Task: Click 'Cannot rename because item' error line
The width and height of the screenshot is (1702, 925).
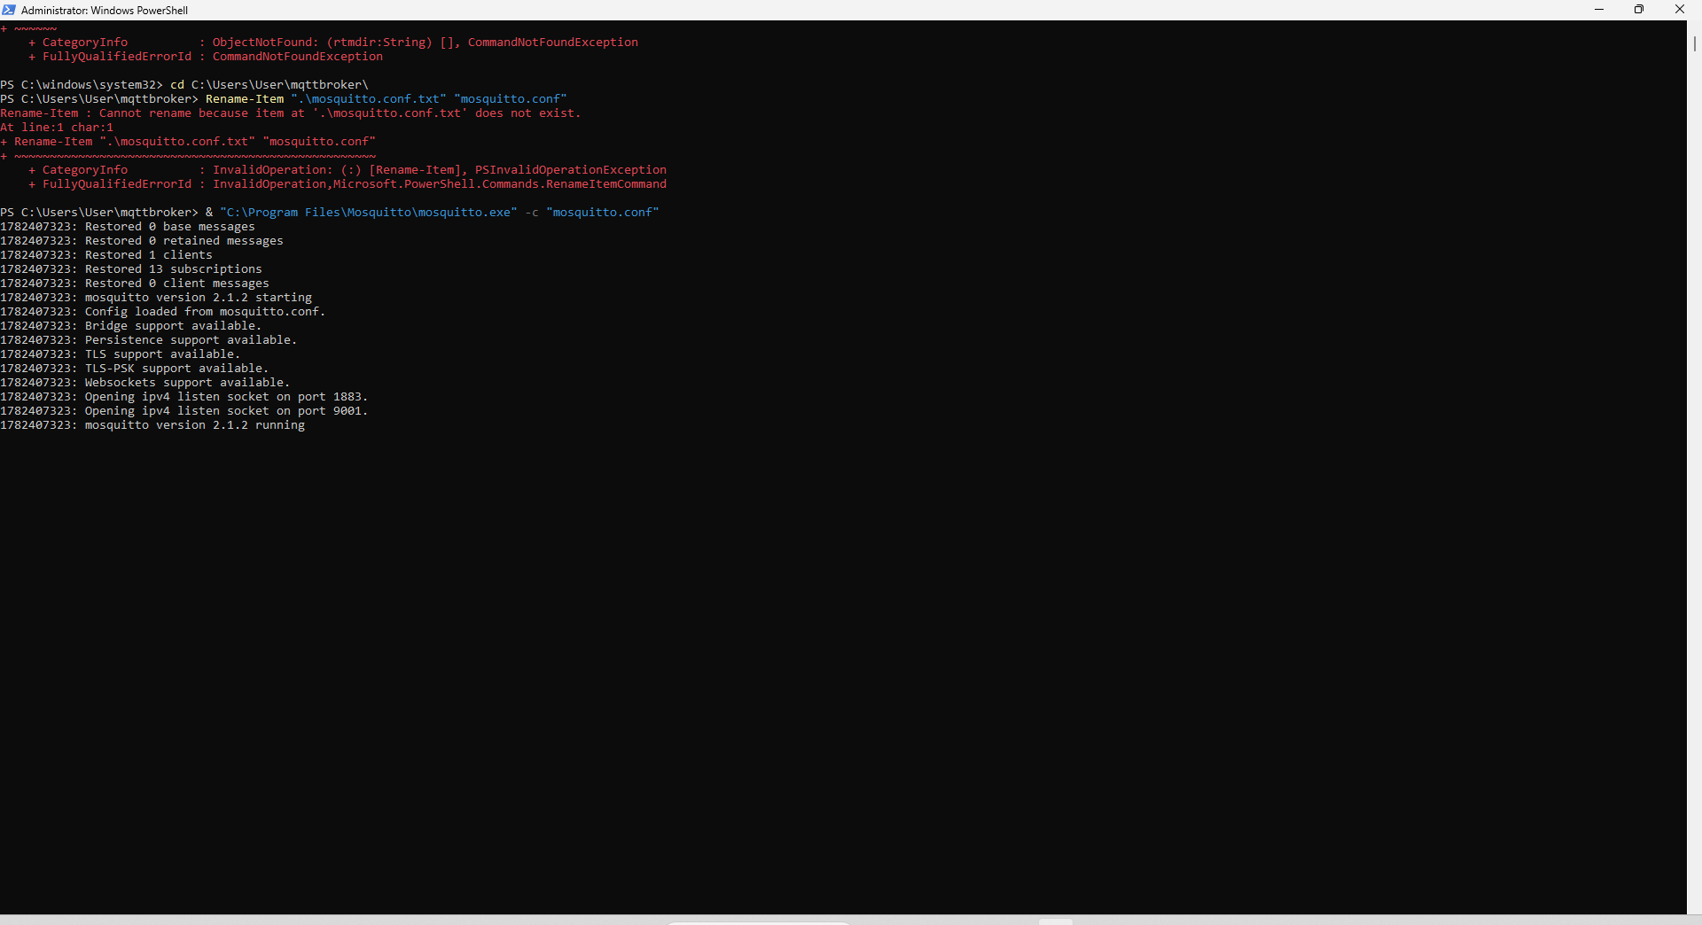Action: (x=291, y=113)
